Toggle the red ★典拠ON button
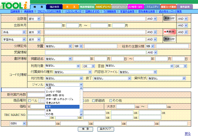198x137 pixels. (x=169, y=32)
